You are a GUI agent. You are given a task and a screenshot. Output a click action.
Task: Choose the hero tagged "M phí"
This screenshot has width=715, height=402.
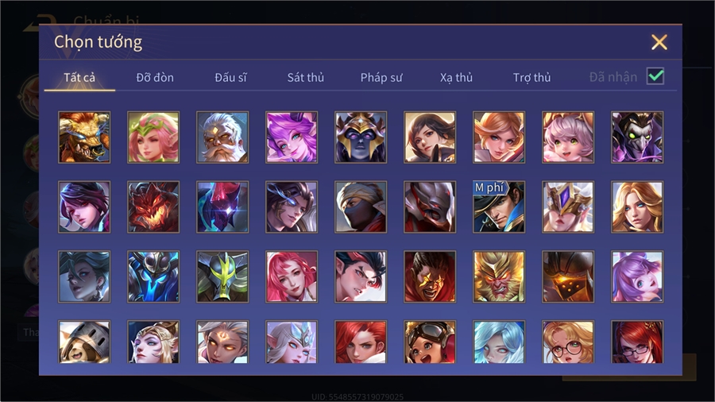[x=499, y=207]
